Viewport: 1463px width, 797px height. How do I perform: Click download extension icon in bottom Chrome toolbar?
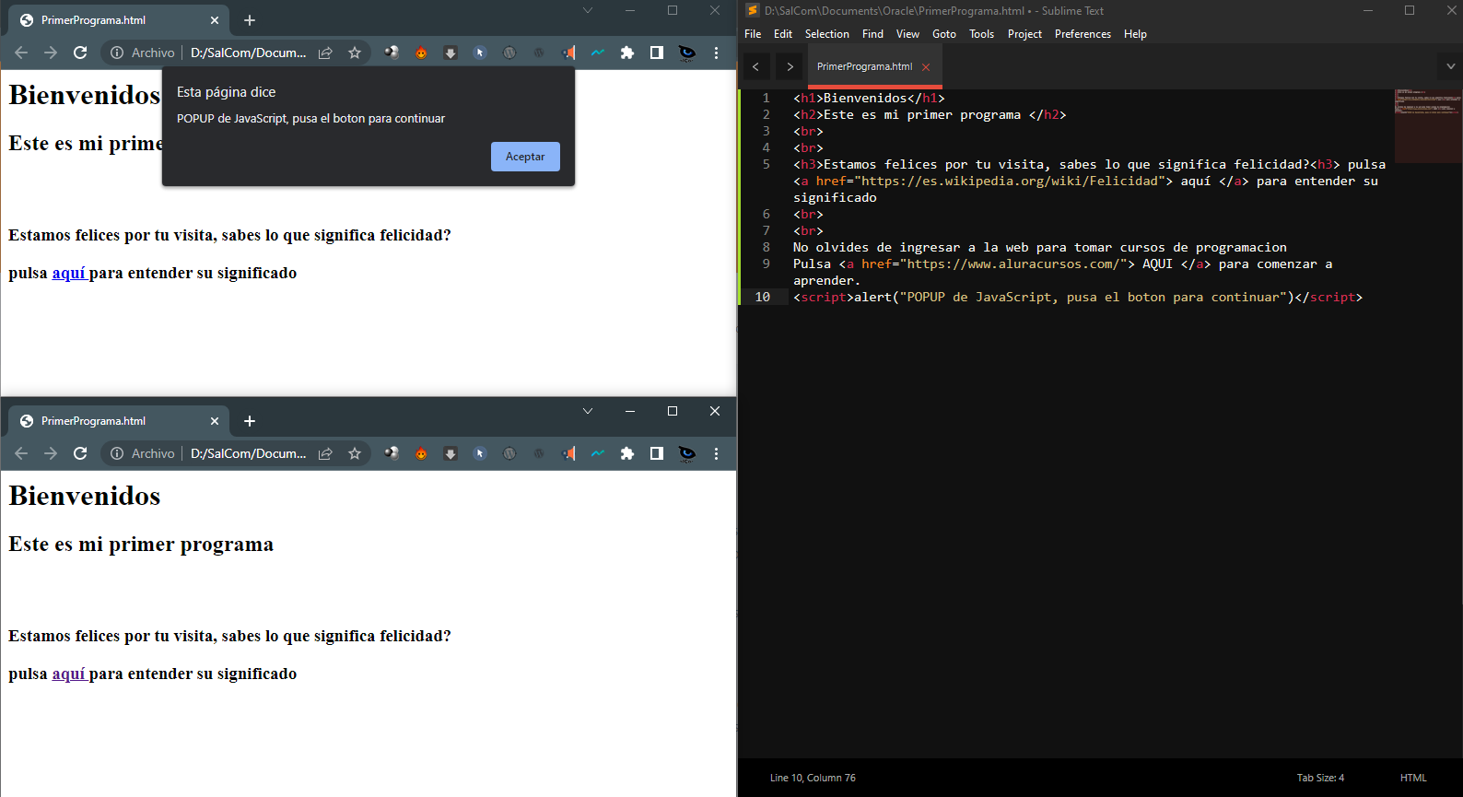(x=451, y=453)
